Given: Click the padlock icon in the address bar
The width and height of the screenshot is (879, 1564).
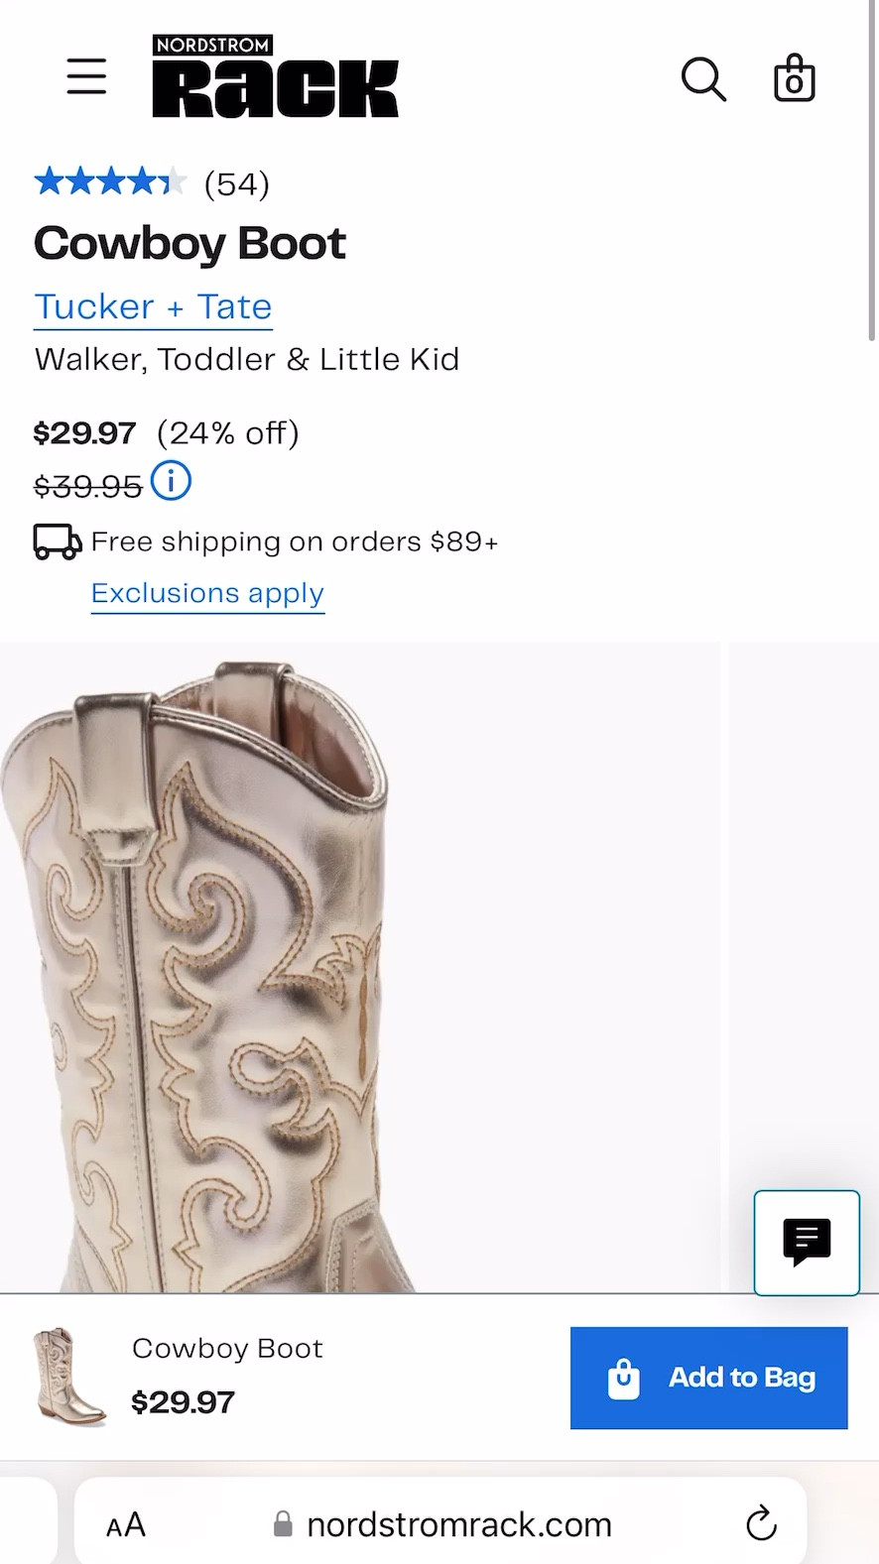Looking at the screenshot, I should coord(282,1524).
